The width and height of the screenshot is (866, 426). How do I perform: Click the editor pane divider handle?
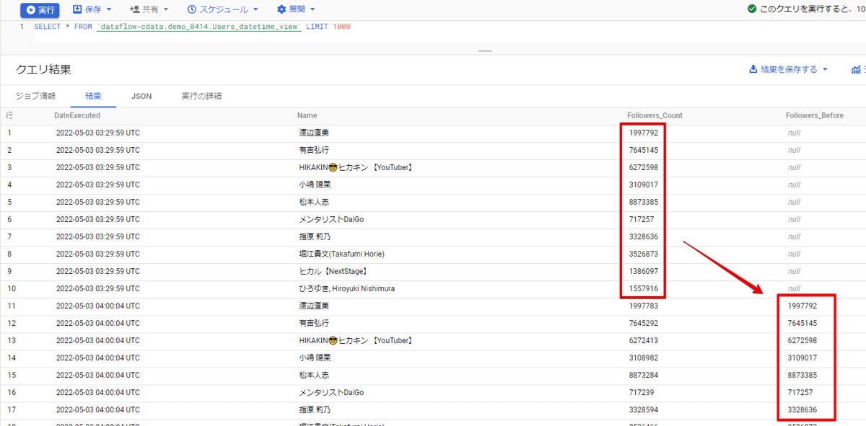click(485, 50)
